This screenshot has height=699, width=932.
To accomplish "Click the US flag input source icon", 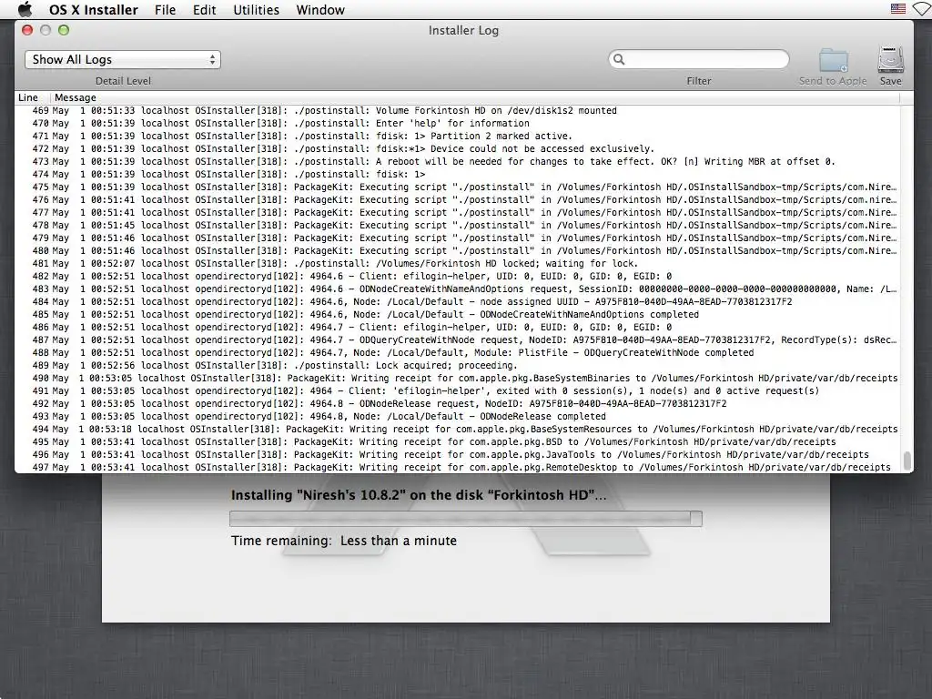I will [x=898, y=9].
